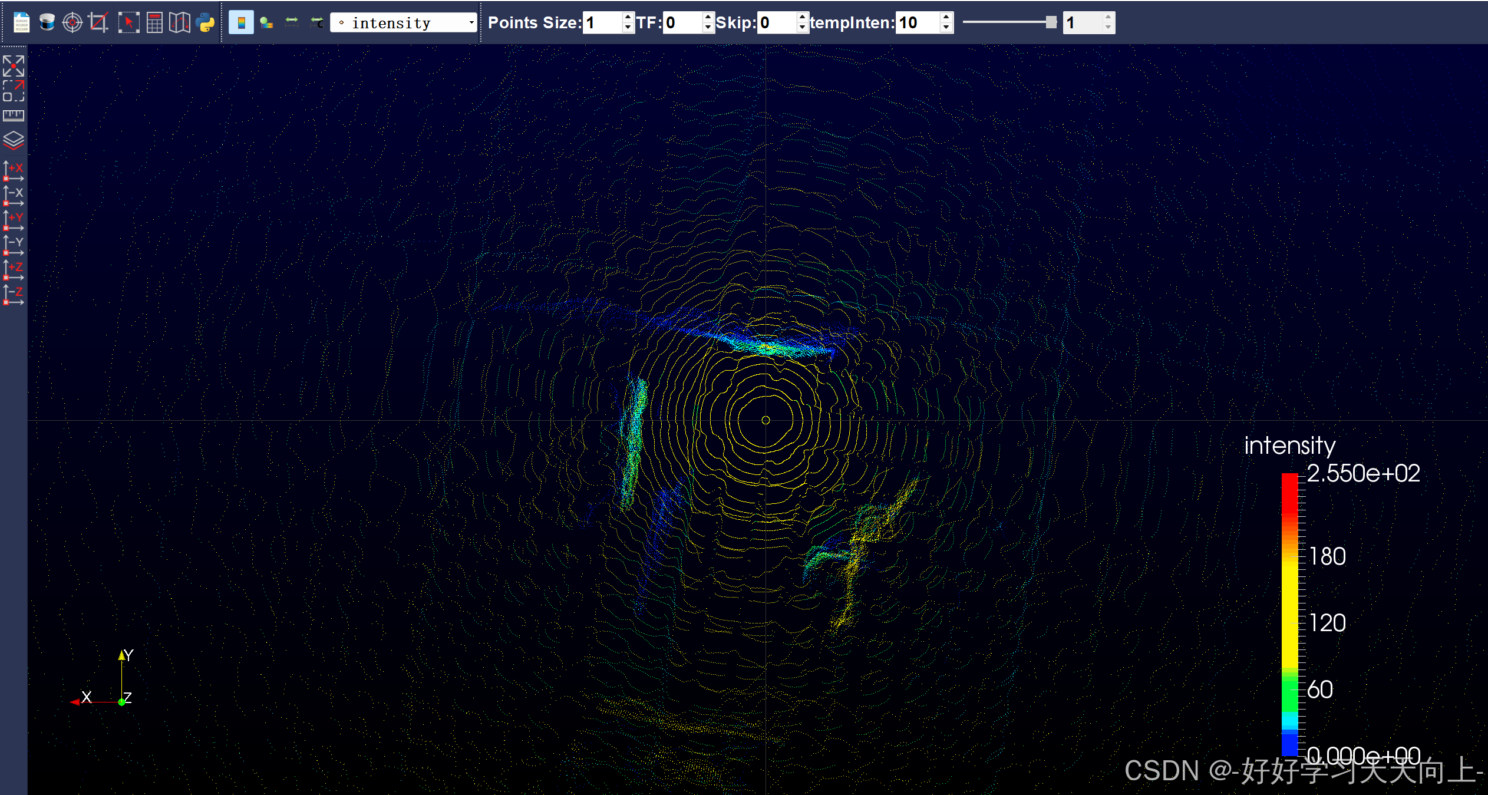Click the crosshair target icon
The height and width of the screenshot is (795, 1488).
click(72, 22)
